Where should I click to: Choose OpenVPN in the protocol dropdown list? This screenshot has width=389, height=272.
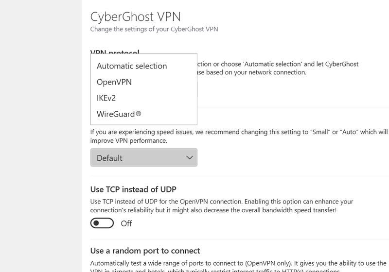[114, 82]
